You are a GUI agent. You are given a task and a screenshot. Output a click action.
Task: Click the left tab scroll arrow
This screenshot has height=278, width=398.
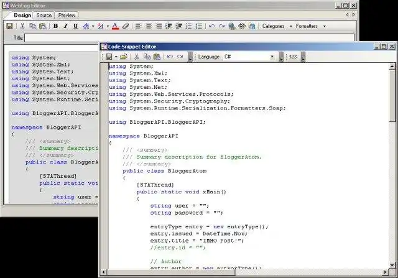[348, 15]
